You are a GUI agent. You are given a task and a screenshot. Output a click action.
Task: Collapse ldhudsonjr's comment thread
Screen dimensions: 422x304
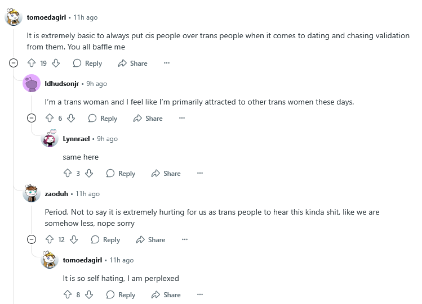(x=32, y=119)
